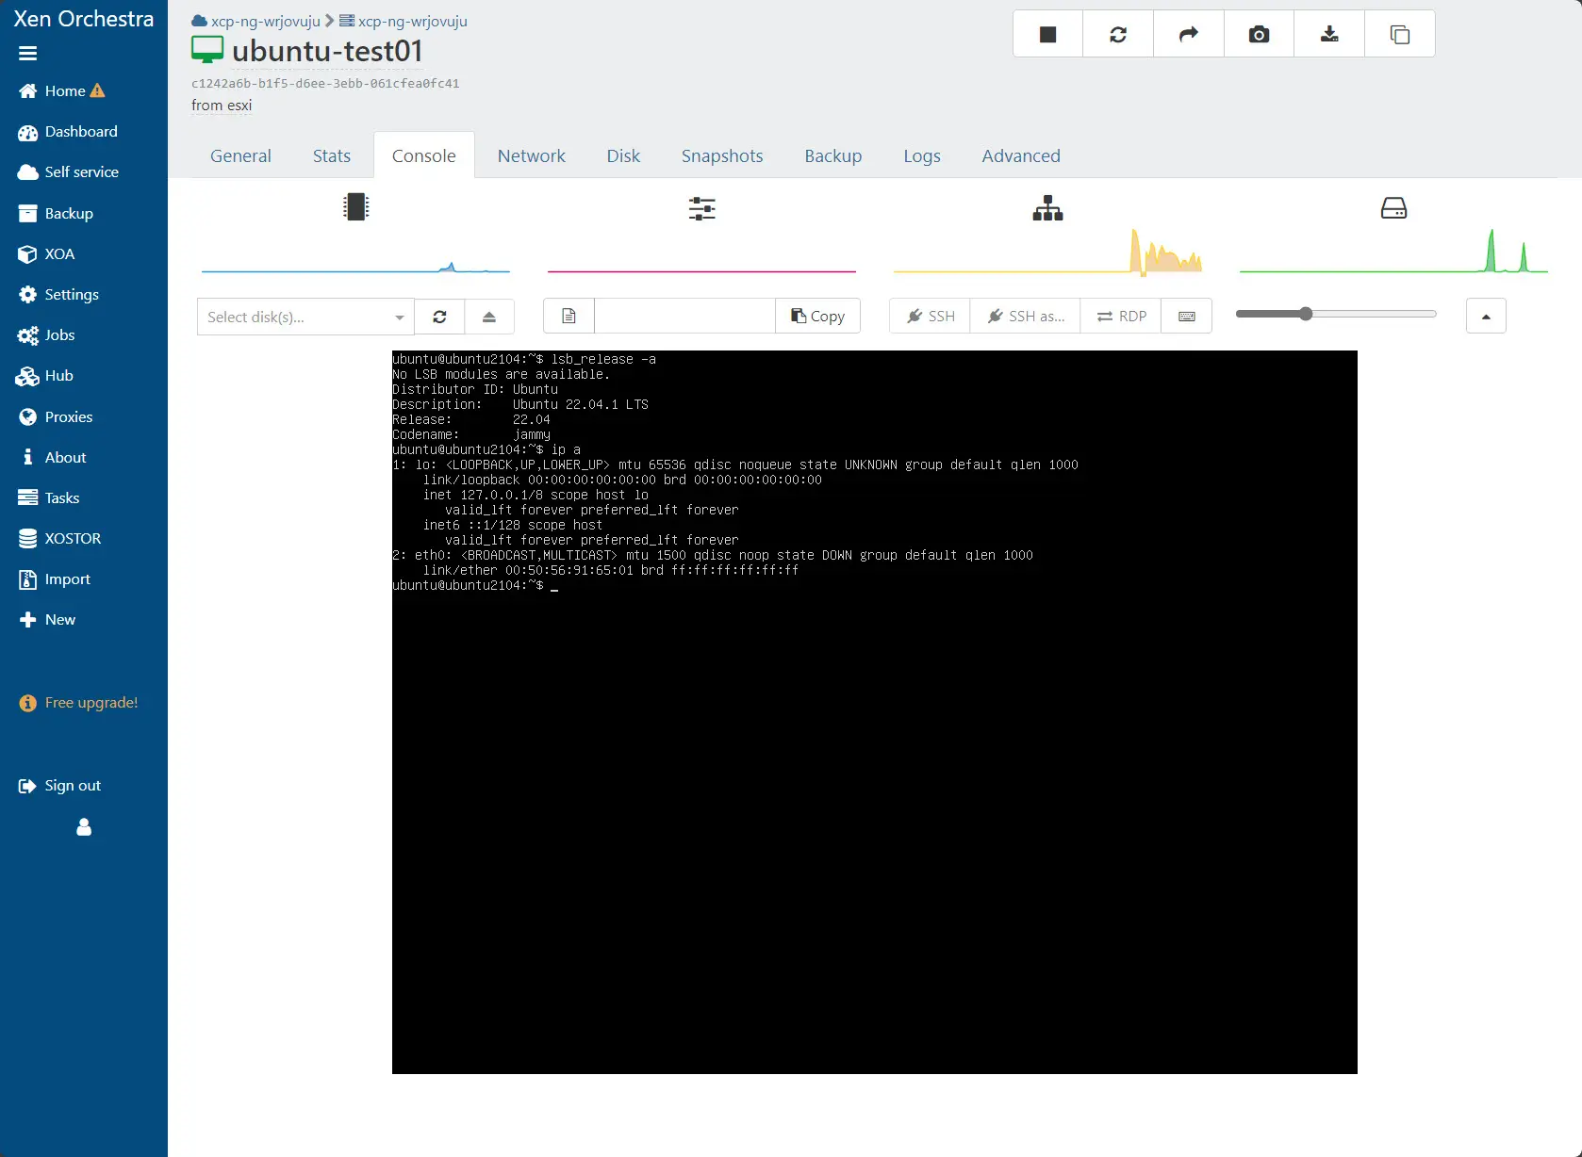Refresh the disk list next to Select disk(s)
This screenshot has width=1582, height=1157.
click(439, 317)
